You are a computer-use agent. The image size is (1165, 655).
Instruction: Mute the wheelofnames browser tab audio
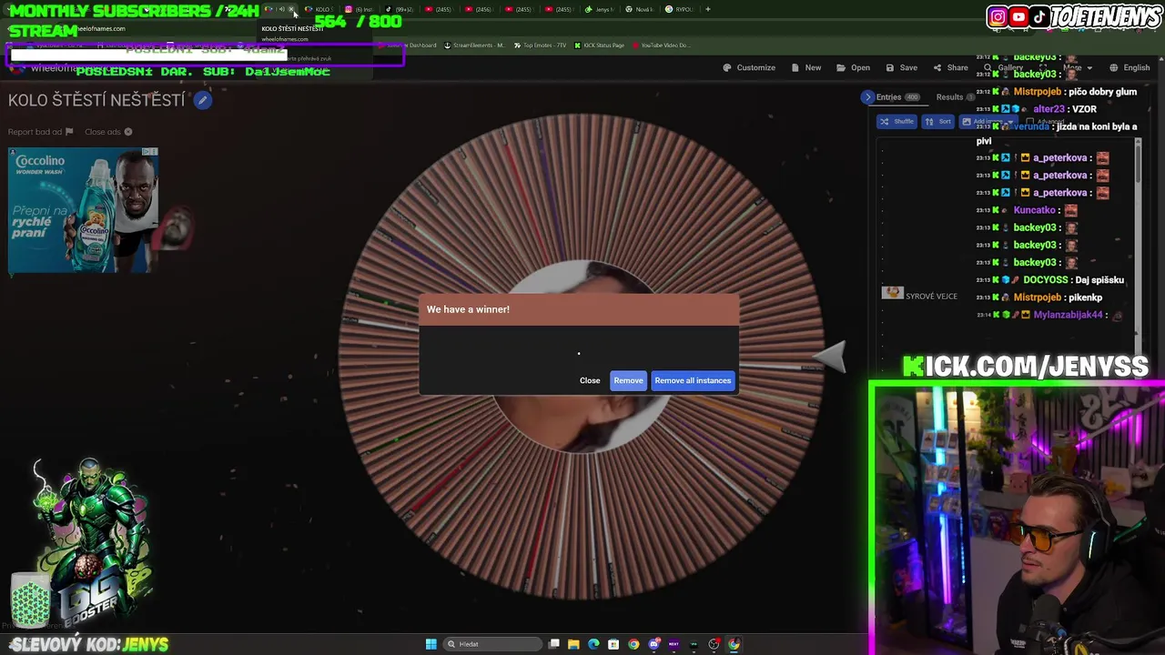281,9
